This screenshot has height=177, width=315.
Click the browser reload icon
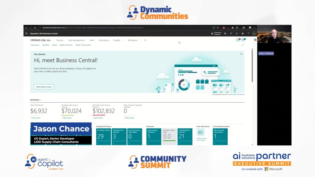(x=35, y=28)
